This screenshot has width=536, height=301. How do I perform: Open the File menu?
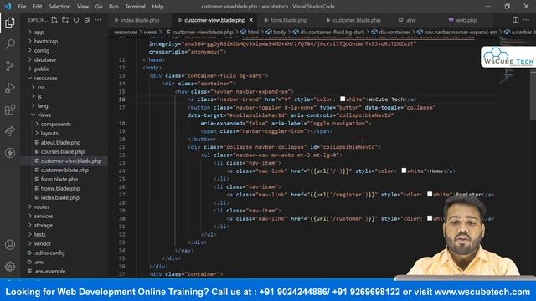pyautogui.click(x=22, y=7)
